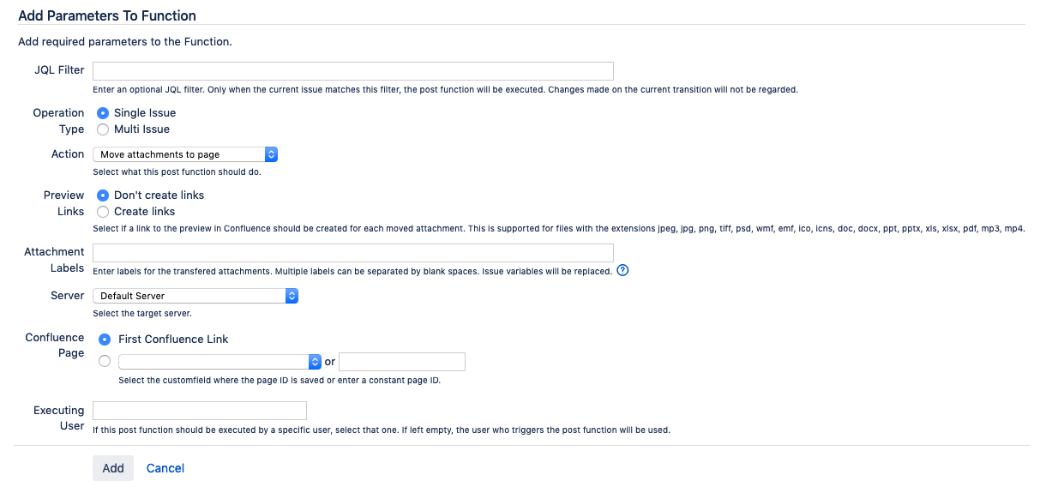Screen dimensions: 1040x493
Task: Click the Cancel link
Action: click(x=165, y=468)
